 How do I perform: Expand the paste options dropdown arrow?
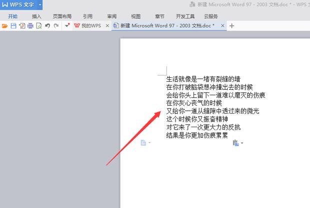(242, 143)
